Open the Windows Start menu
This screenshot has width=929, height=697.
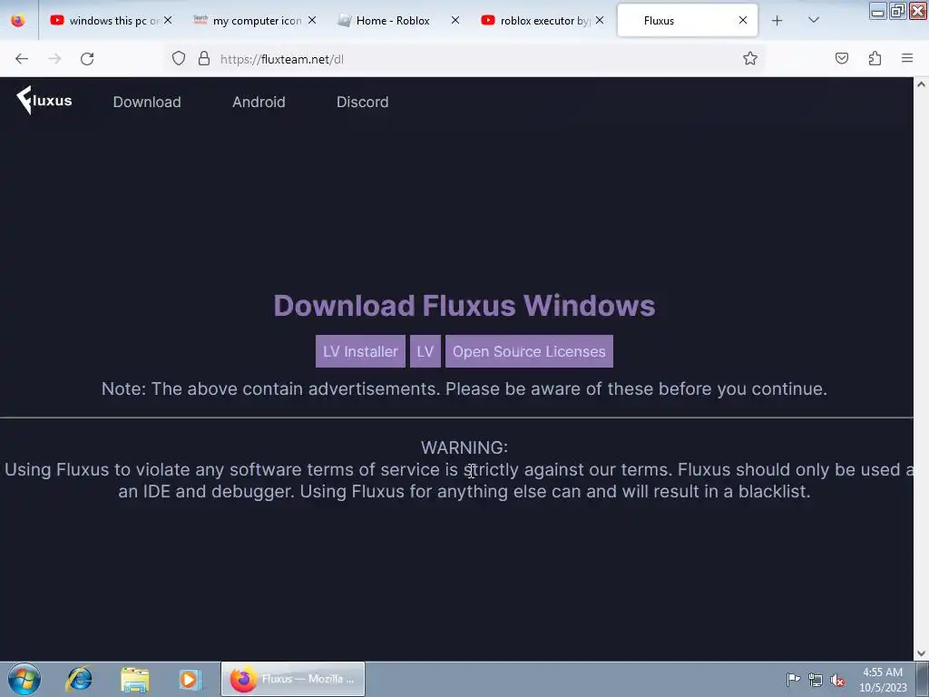tap(24, 679)
